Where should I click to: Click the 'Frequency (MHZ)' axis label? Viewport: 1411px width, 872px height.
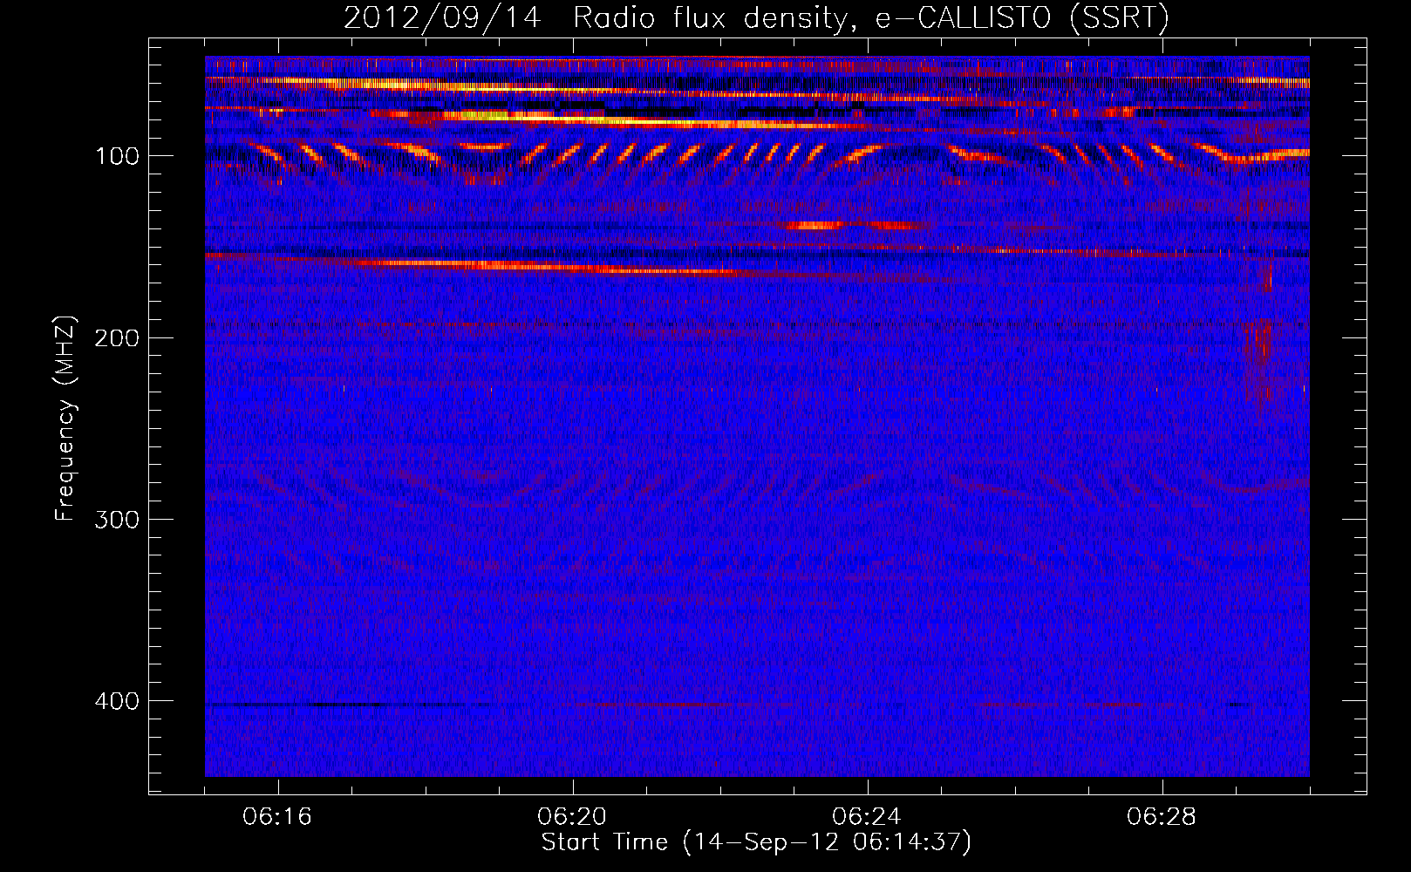(65, 419)
